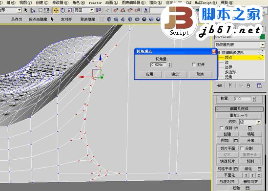The height and width of the screenshot is (191, 268).
Task: Click the 切角量 value field
Action: point(159,64)
